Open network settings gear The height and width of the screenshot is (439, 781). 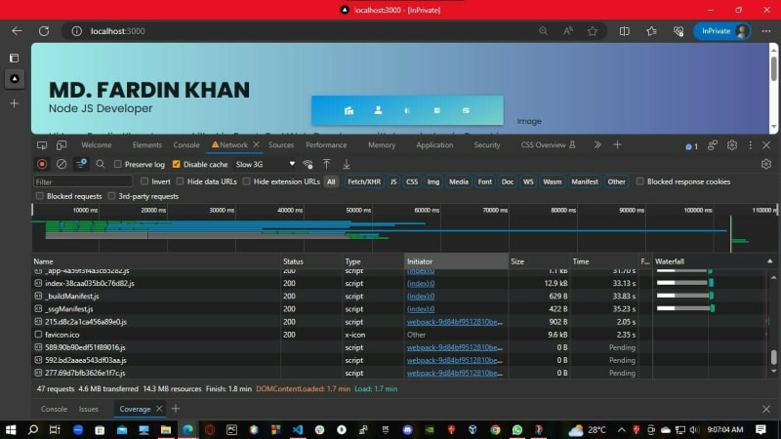[x=766, y=164]
